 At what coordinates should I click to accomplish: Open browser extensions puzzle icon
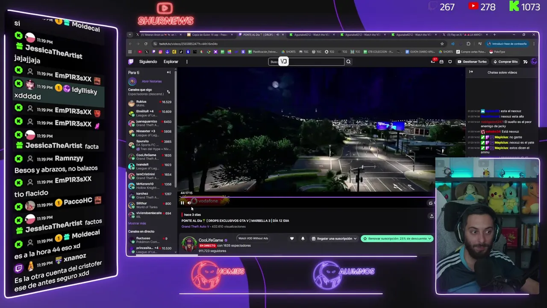tap(468, 44)
